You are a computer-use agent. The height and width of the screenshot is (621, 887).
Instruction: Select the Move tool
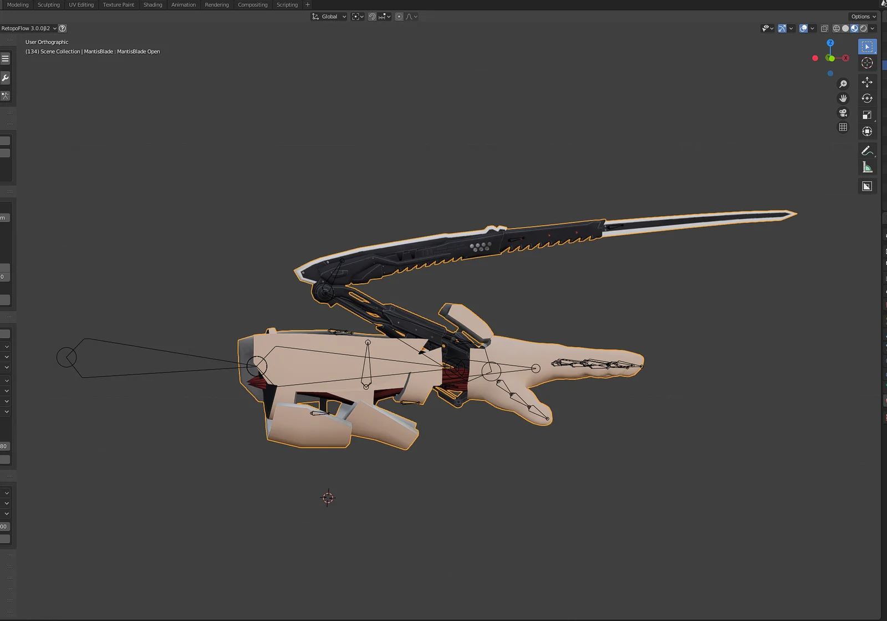tap(867, 82)
